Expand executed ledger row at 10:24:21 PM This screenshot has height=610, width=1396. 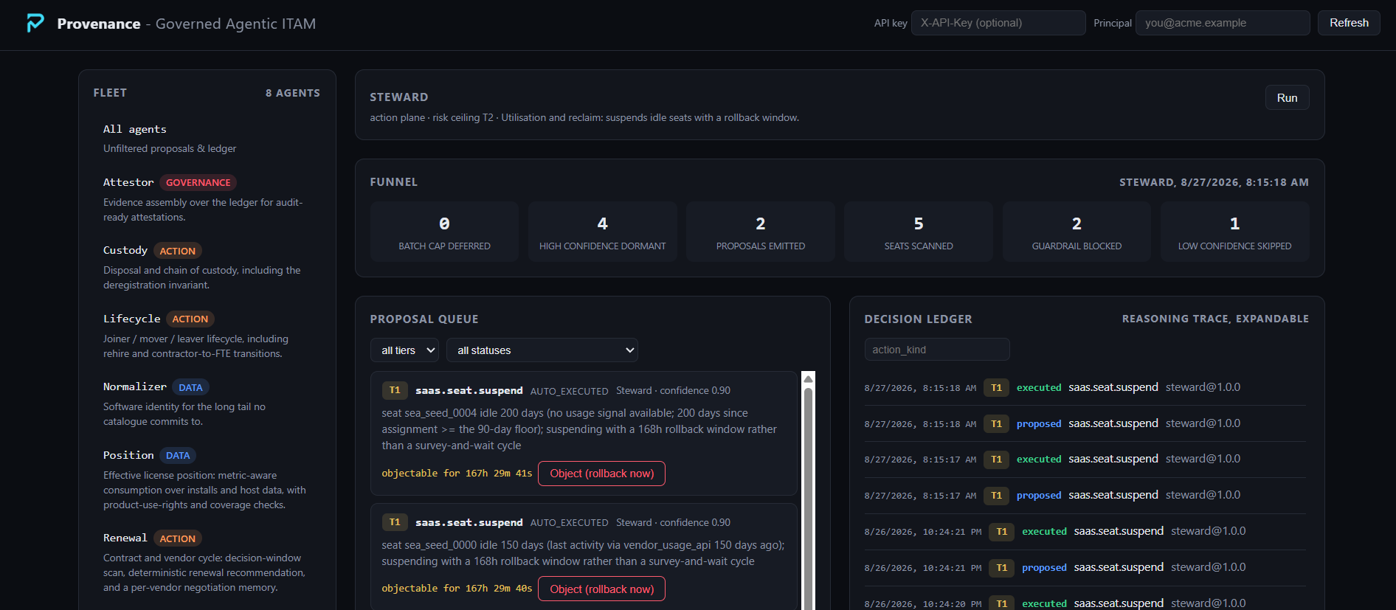1085,531
